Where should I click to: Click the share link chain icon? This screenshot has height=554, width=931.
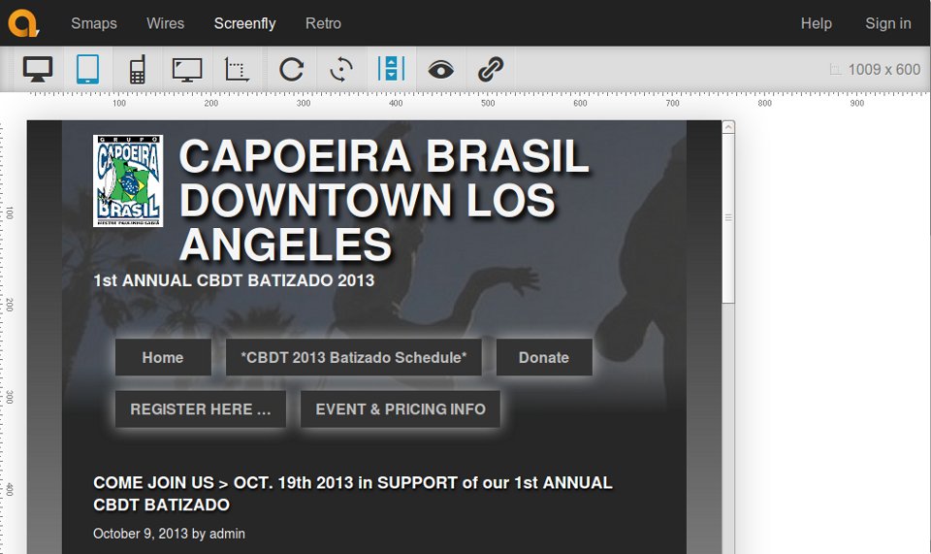[x=491, y=70]
